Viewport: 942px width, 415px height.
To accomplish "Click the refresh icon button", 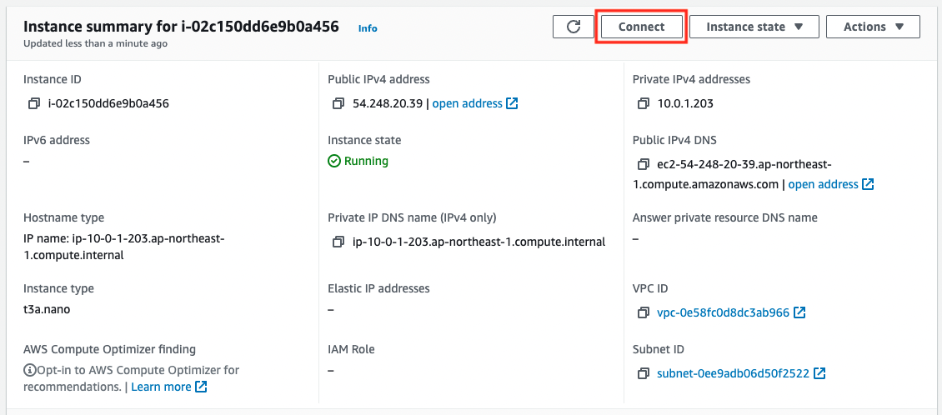I will pyautogui.click(x=574, y=27).
